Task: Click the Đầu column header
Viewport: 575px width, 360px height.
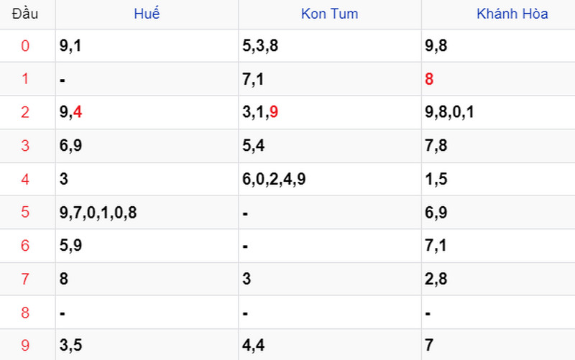Action: [x=25, y=14]
